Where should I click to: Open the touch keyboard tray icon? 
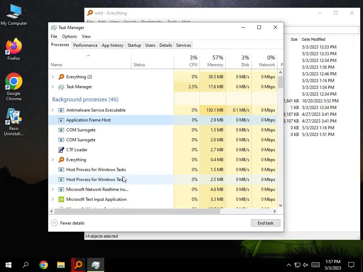coord(315,265)
